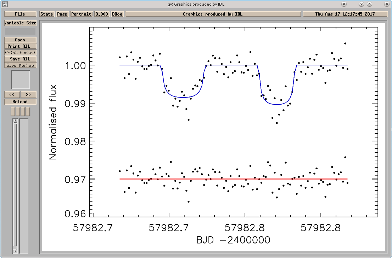
Task: Reload the document
Action: [20, 102]
